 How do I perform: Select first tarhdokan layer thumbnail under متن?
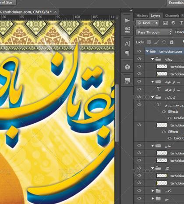162,153
